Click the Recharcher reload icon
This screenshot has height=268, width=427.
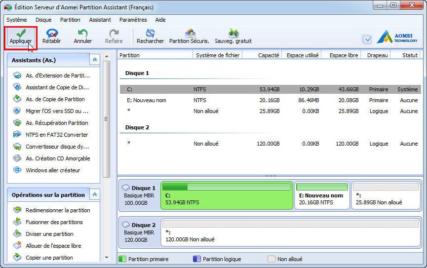[150, 33]
